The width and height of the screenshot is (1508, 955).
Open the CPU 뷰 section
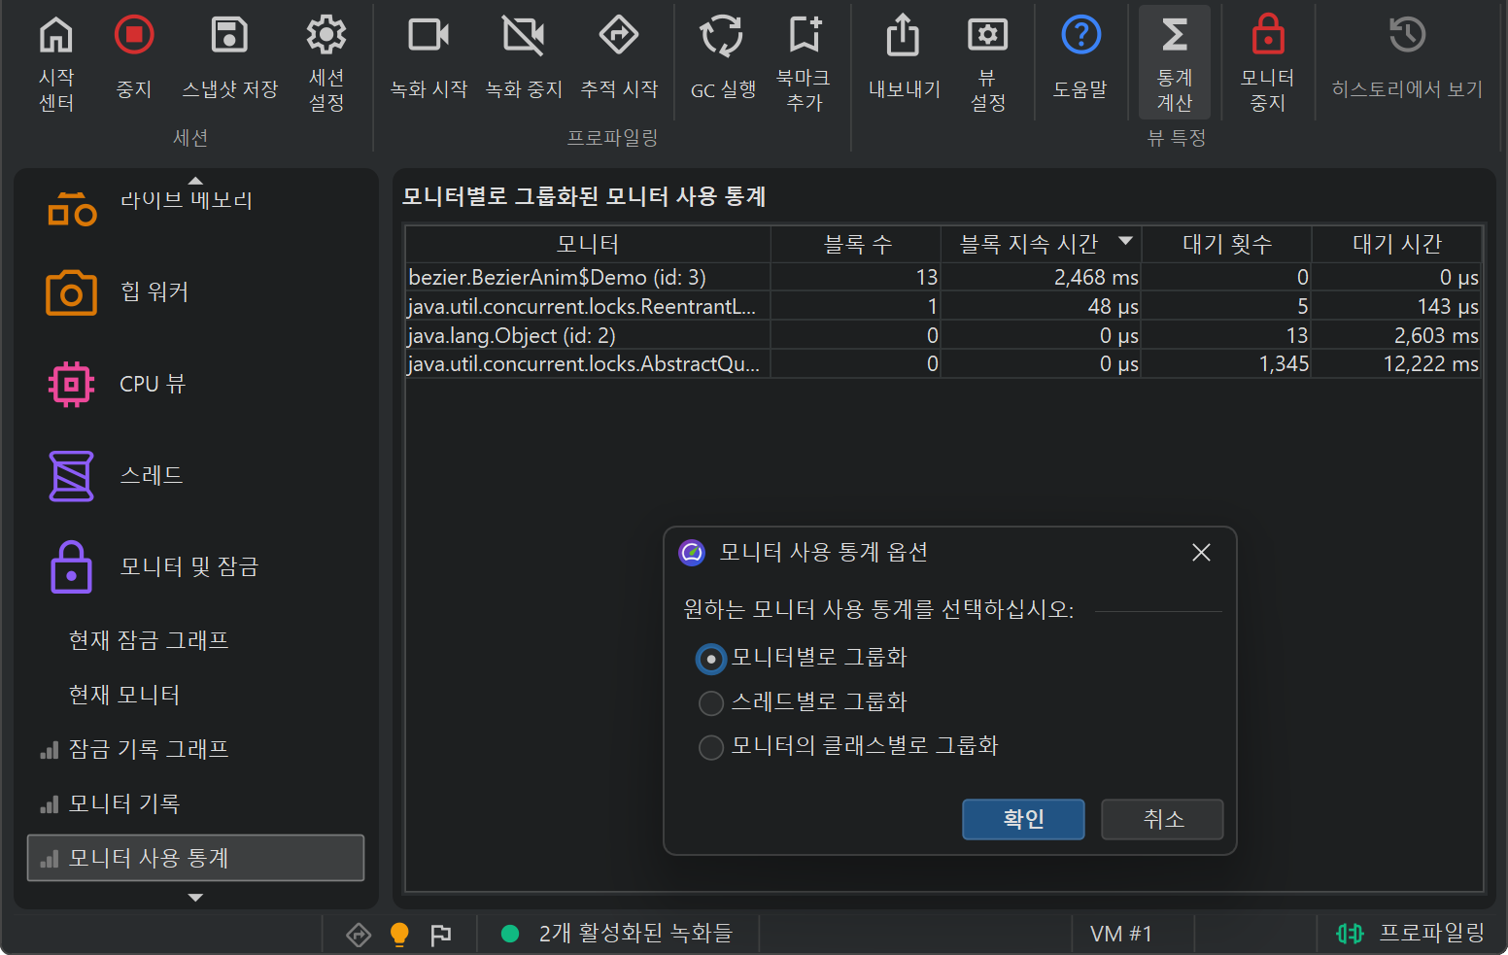click(152, 385)
